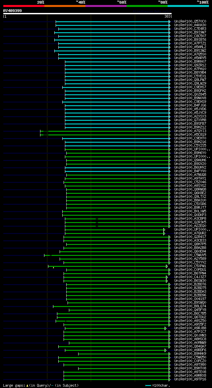This screenshot has height=388, width=212.
Task: Click the green ~80% identity legend segment
Action: click(x=147, y=6)
